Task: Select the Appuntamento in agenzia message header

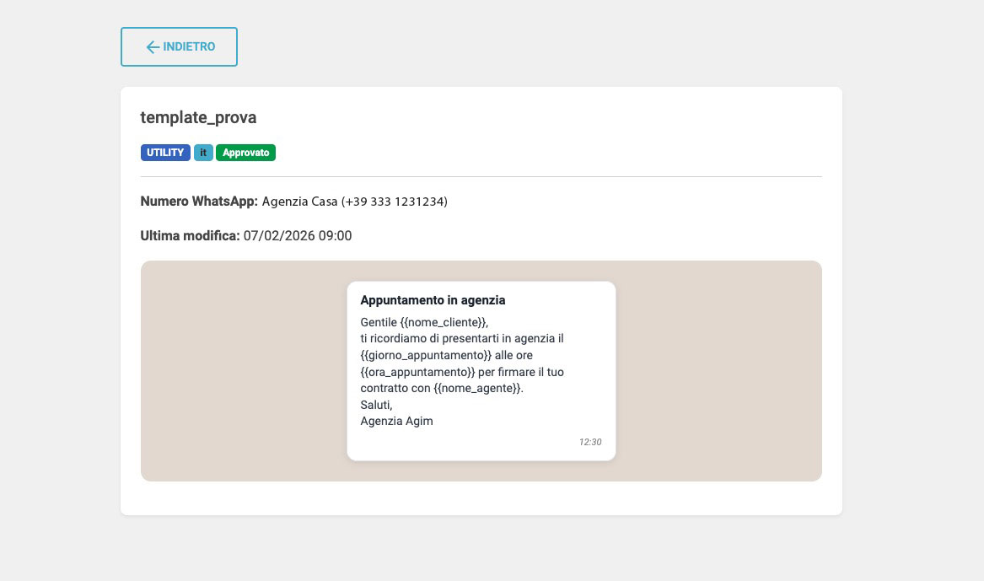Action: (x=433, y=300)
